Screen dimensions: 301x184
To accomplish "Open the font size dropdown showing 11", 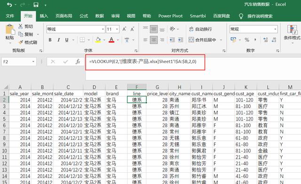I will (117, 29).
